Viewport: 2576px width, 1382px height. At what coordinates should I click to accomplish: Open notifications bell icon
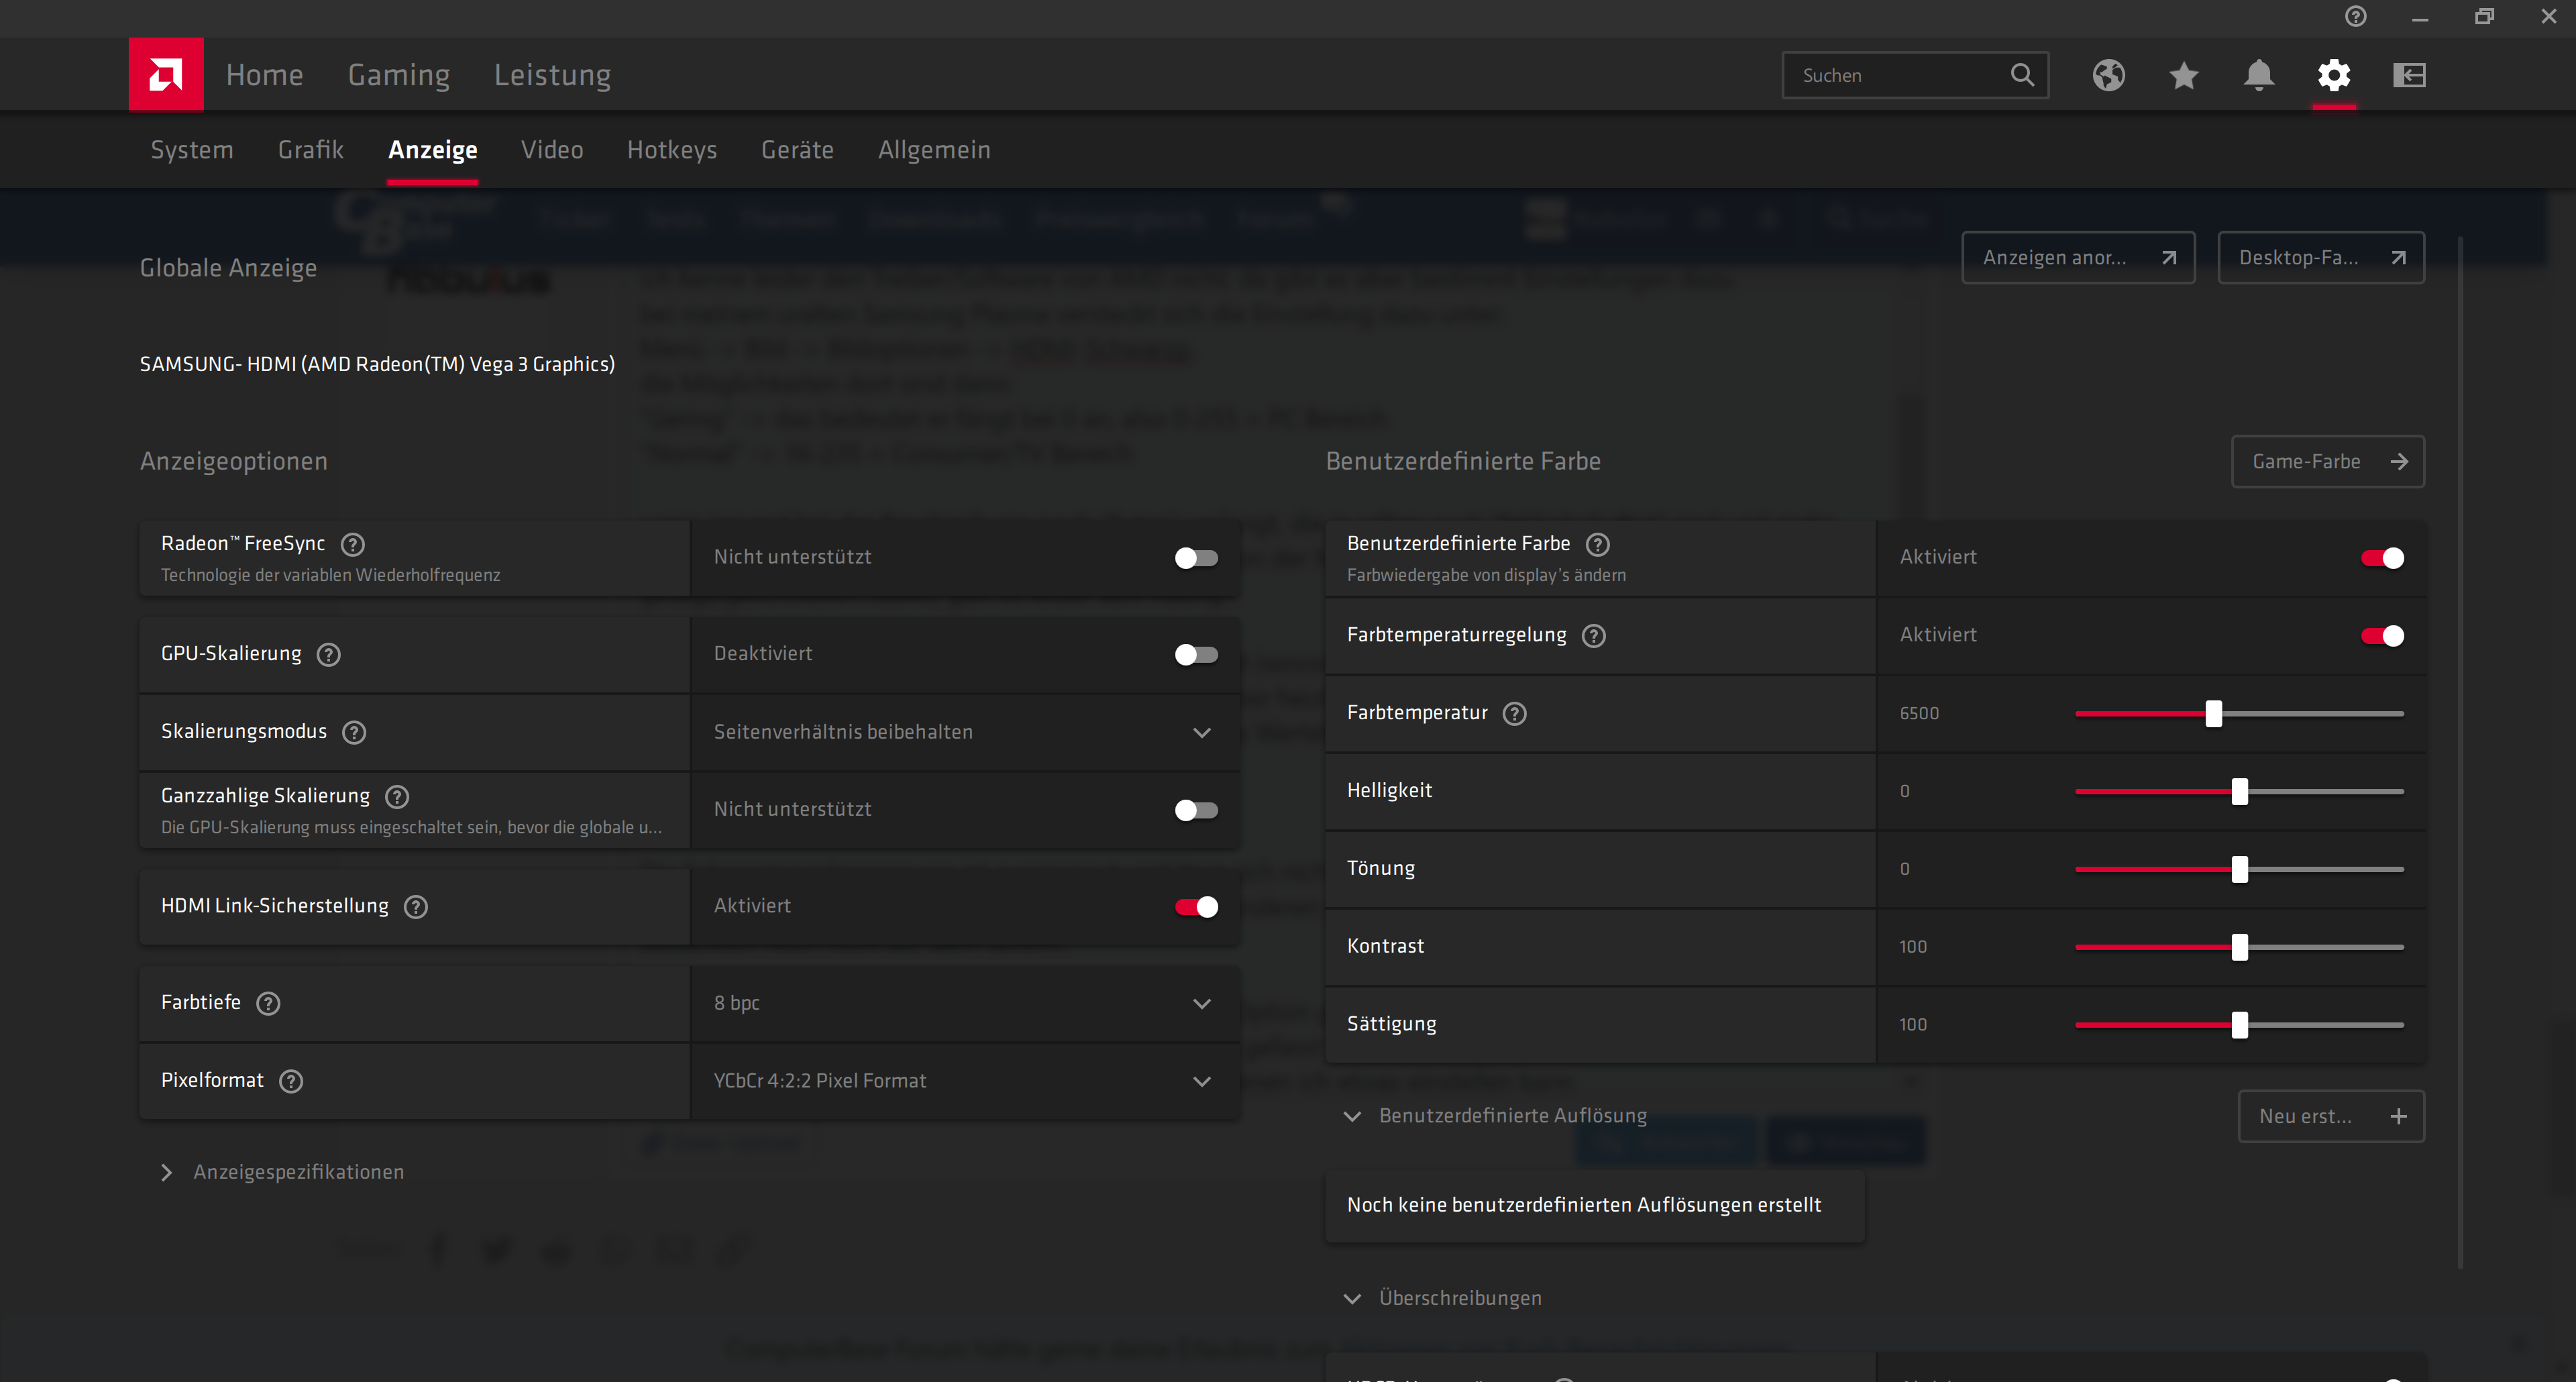click(x=2258, y=75)
